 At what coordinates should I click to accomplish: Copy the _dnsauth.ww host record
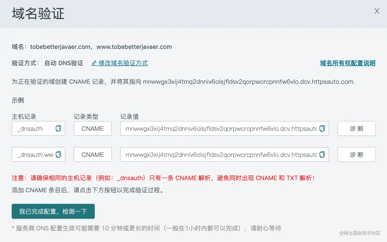click(58, 154)
